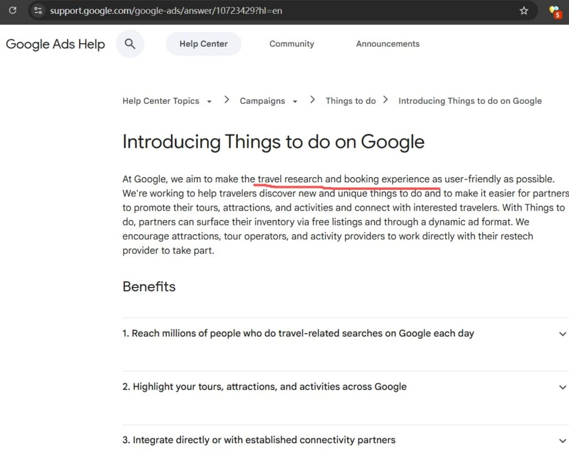Open the Help Center tab
569x457 pixels.
point(203,44)
